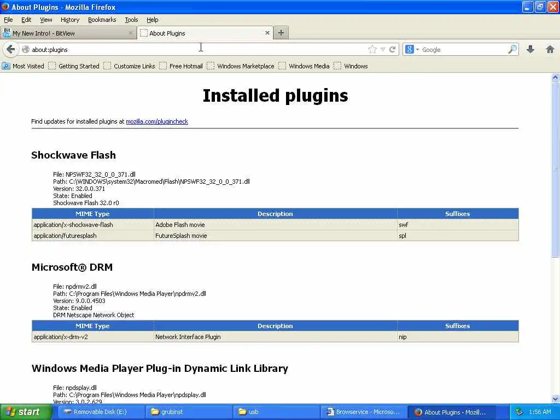Open the Bookmarks menu
Screen dimensions: 560x420
[x=102, y=20]
